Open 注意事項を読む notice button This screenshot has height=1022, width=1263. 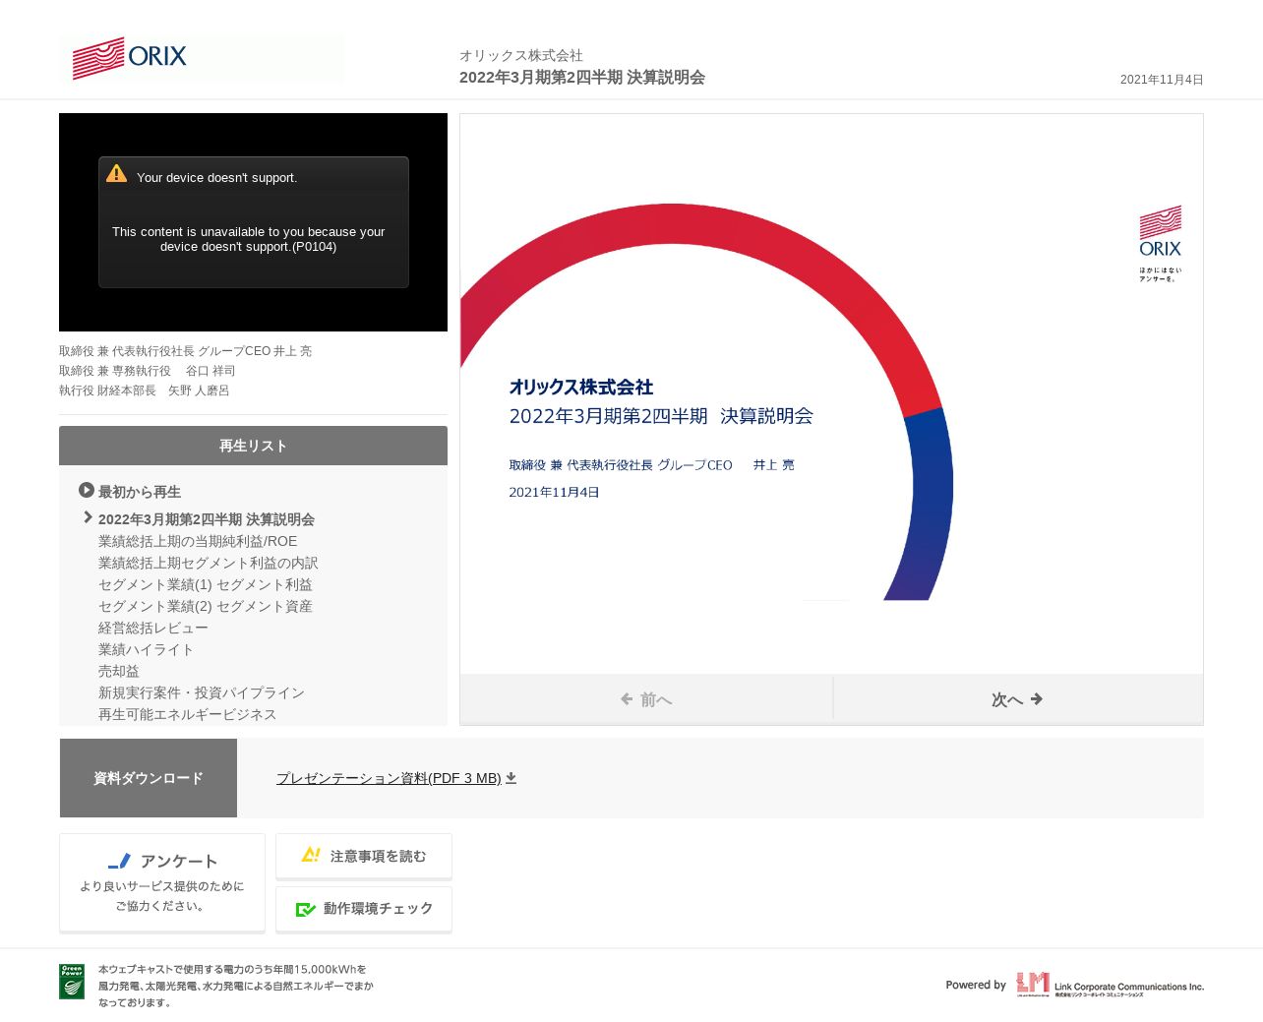tap(364, 856)
